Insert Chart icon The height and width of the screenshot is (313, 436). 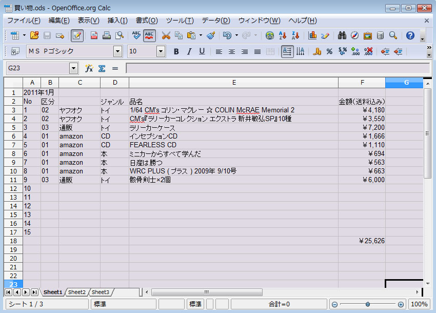coord(312,35)
